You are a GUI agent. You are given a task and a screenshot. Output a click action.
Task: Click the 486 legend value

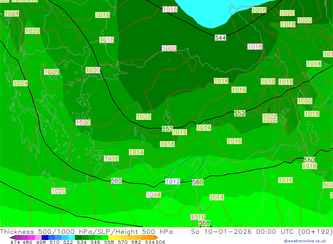coord(27,242)
